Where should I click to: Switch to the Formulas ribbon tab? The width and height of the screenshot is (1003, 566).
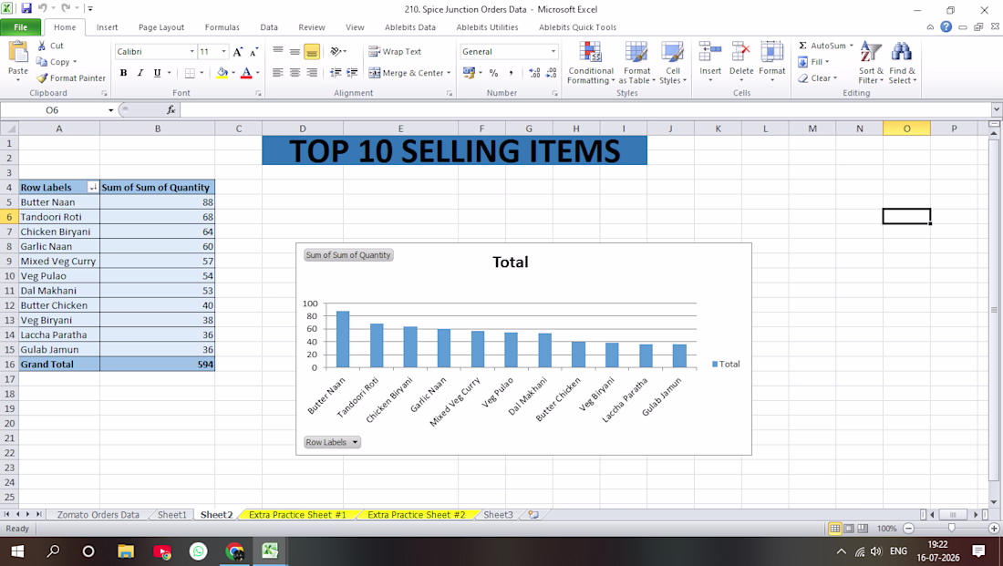tap(222, 27)
